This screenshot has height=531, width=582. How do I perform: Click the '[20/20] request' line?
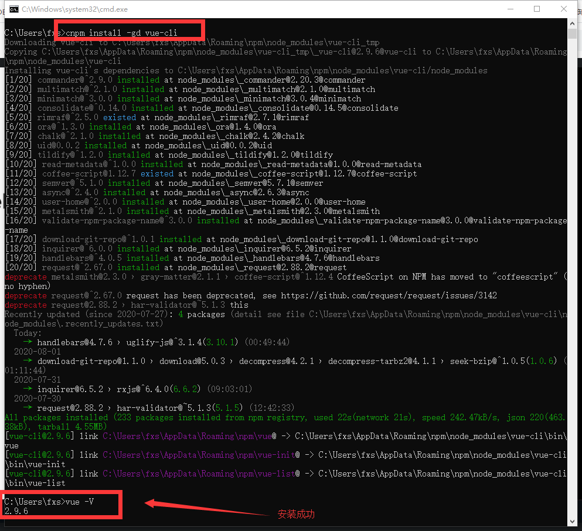tap(176, 267)
